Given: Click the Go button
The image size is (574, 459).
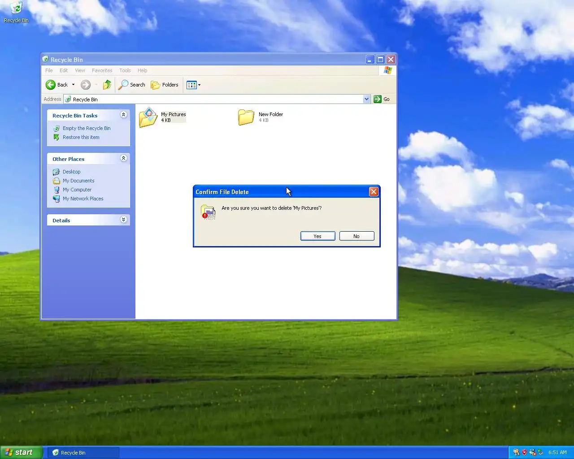Looking at the screenshot, I should click(382, 99).
